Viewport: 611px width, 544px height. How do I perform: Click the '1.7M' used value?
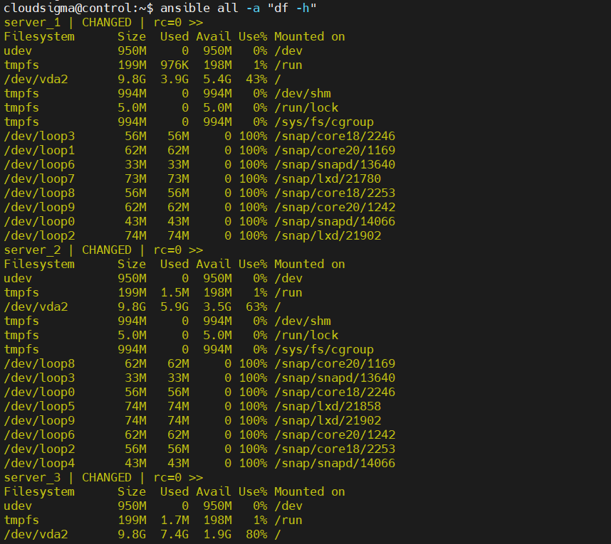174,521
